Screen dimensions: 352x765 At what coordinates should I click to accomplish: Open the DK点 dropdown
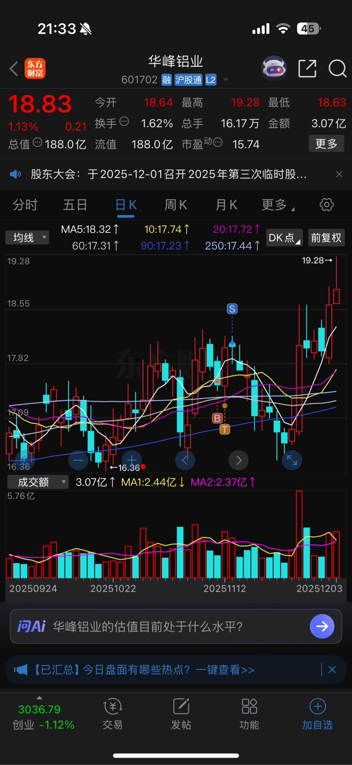[284, 238]
